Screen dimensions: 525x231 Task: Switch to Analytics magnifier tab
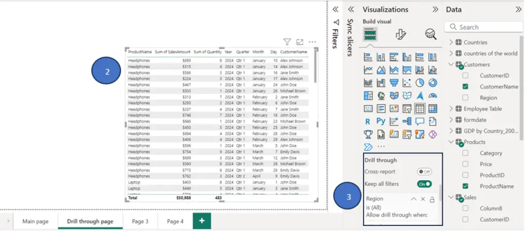[431, 34]
